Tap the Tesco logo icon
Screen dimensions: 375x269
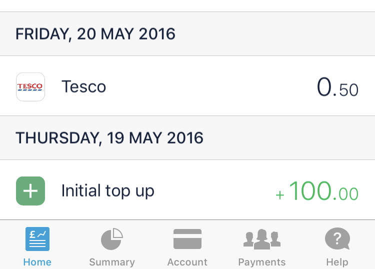coord(30,87)
